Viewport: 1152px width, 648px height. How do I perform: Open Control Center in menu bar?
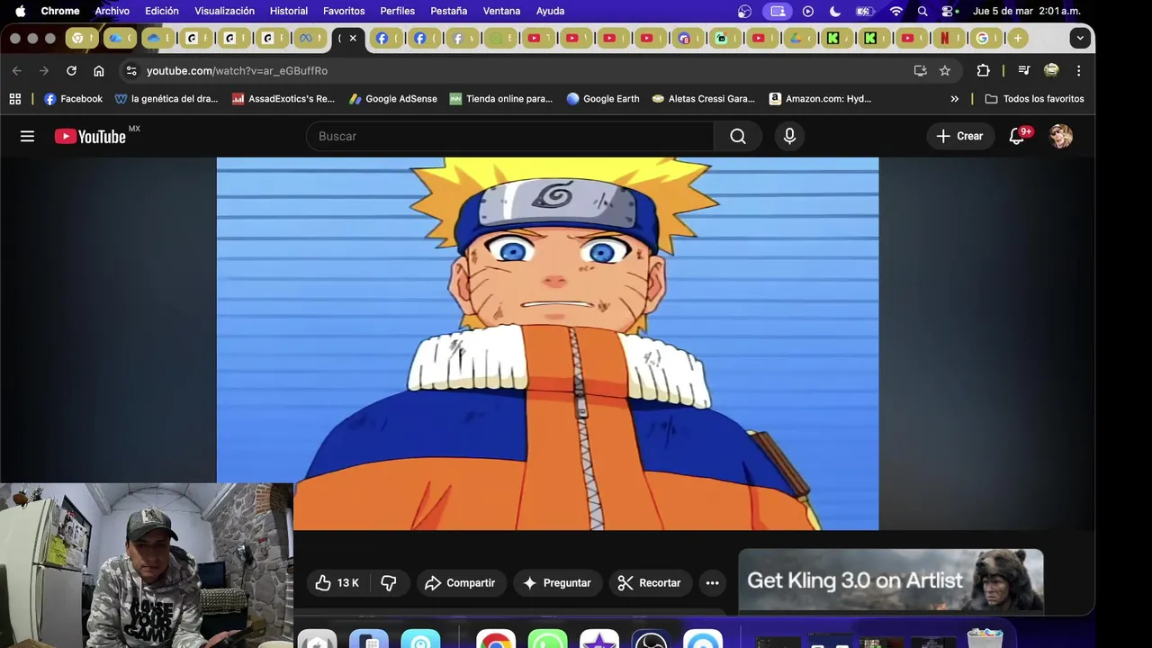pyautogui.click(x=949, y=11)
